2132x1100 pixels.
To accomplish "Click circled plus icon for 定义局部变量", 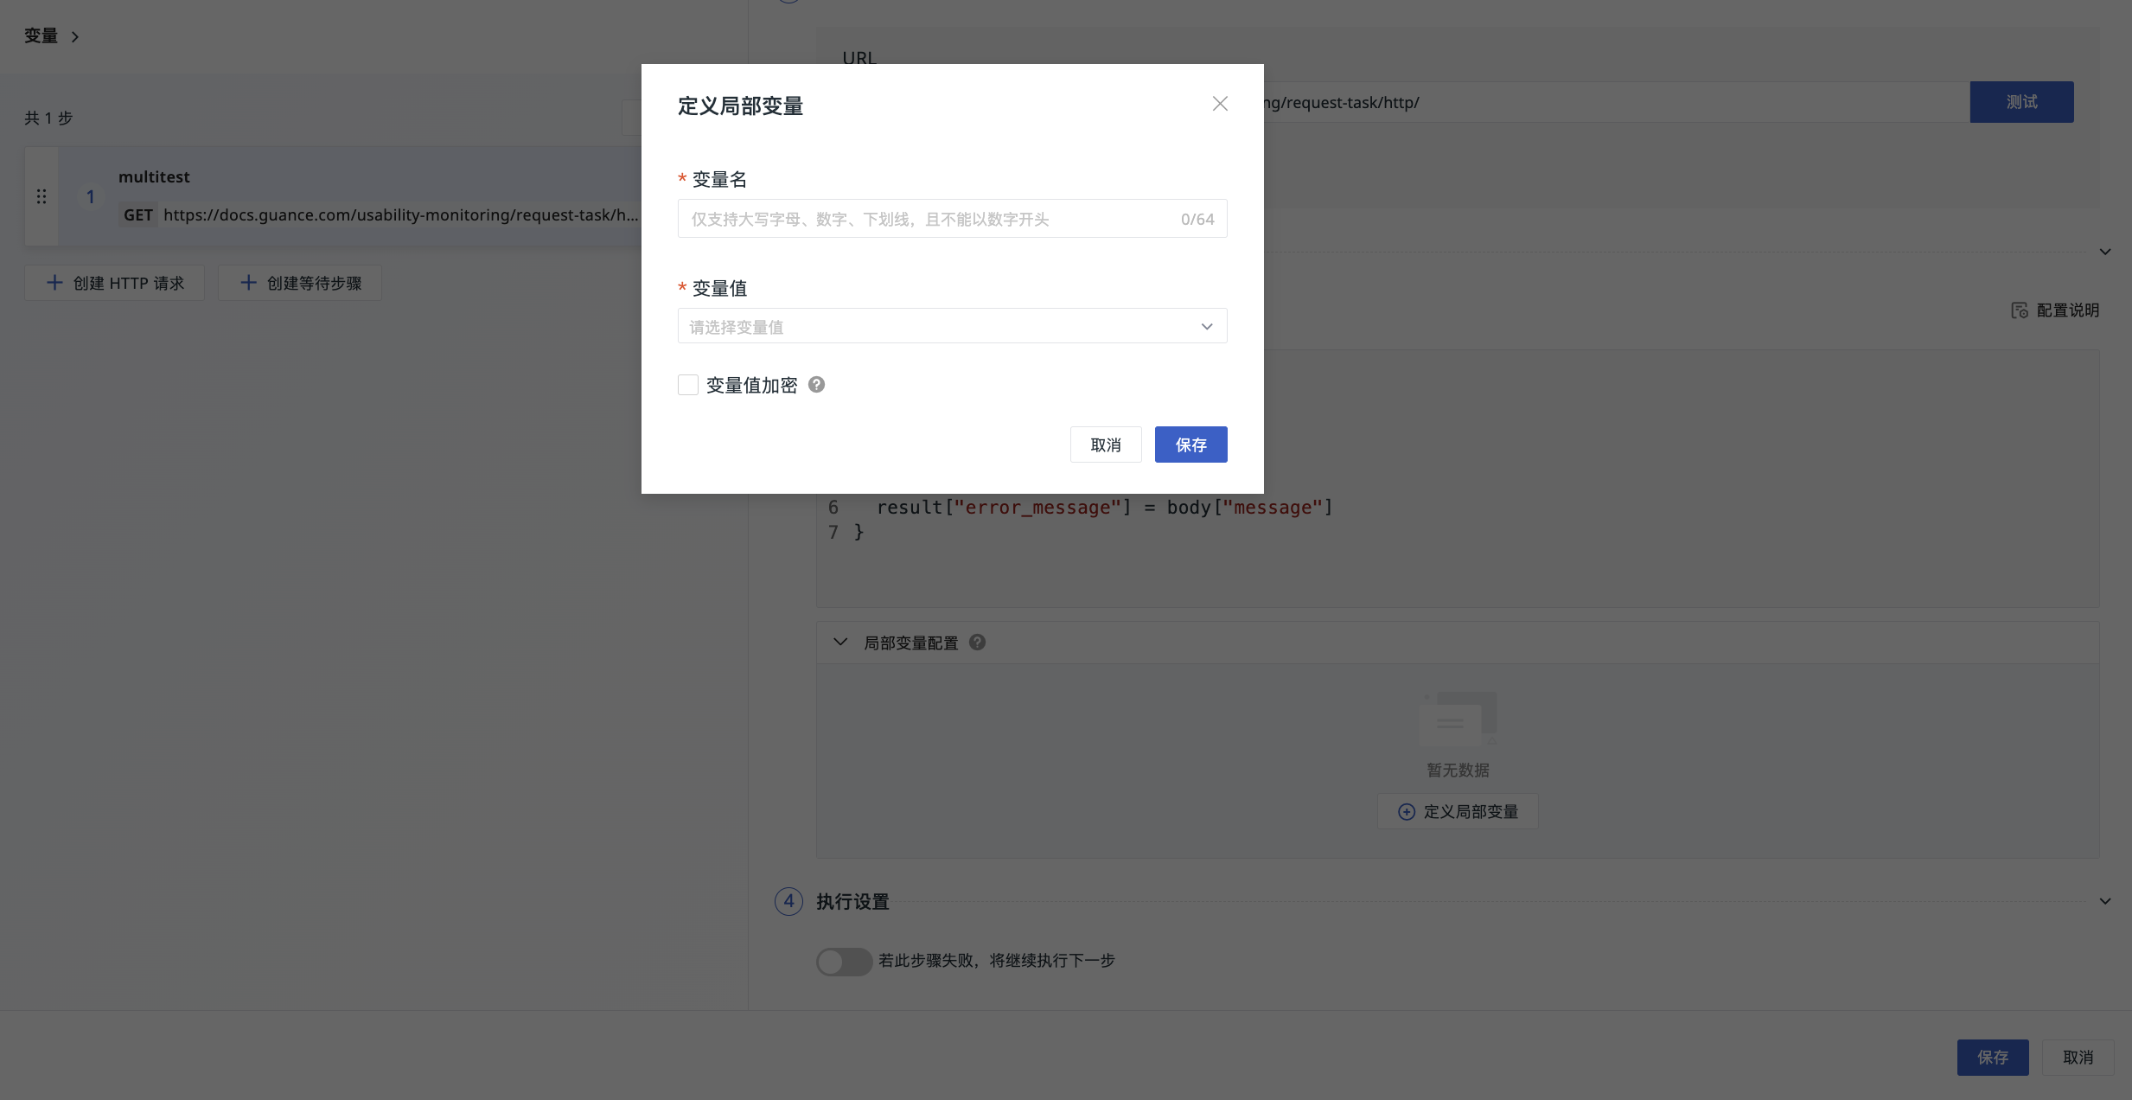I will (x=1407, y=812).
